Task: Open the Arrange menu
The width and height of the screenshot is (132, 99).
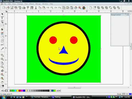Action: [x=20, y=4]
